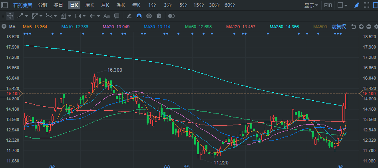
Task: Click the undo arrow near MA500
Action: tap(353, 27)
